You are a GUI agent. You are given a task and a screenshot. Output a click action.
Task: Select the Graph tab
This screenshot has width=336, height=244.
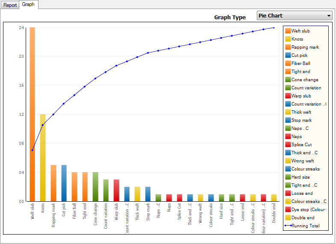tap(28, 4)
